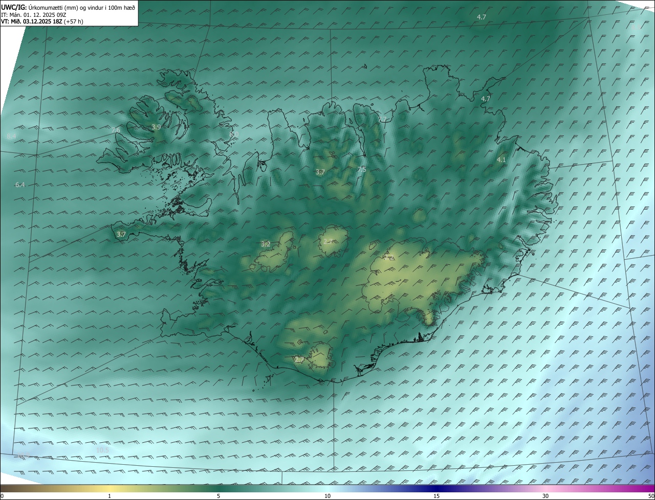Click the "0" tick on the color scale
Screen dimensions: 655x500
coord(2,496)
